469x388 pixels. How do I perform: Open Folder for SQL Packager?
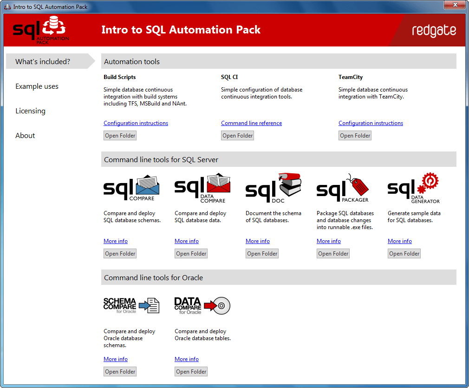point(333,254)
